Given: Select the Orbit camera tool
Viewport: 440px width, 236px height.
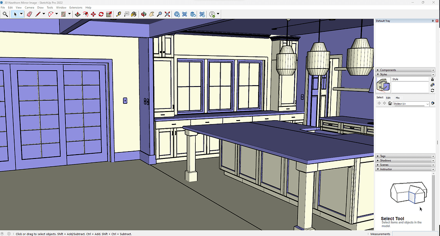Looking at the screenshot, I should (144, 14).
